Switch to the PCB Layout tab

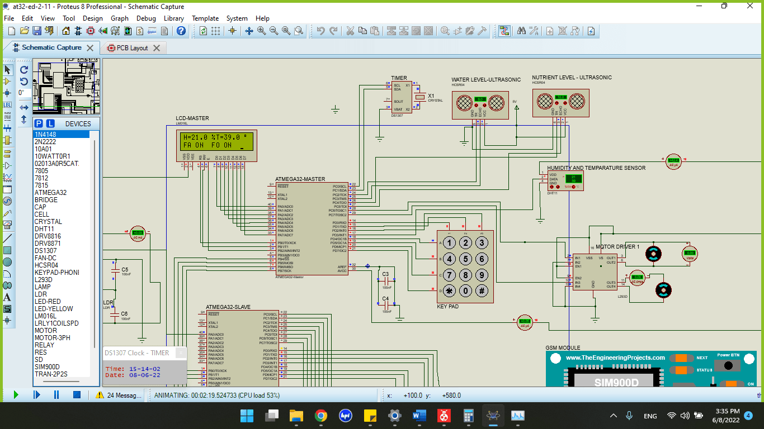(x=132, y=48)
